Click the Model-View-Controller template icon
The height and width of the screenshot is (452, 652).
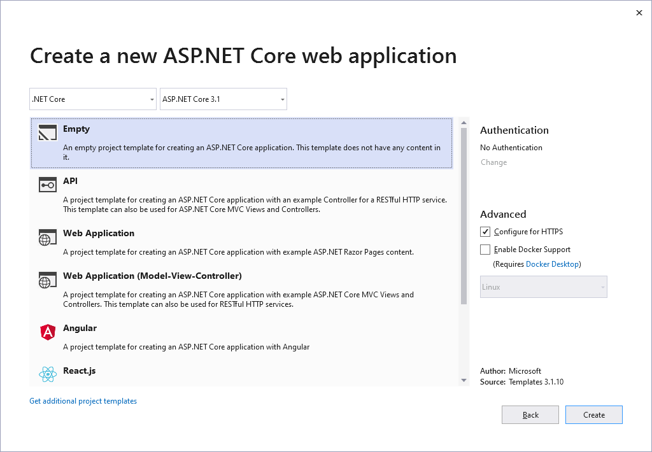click(x=48, y=280)
